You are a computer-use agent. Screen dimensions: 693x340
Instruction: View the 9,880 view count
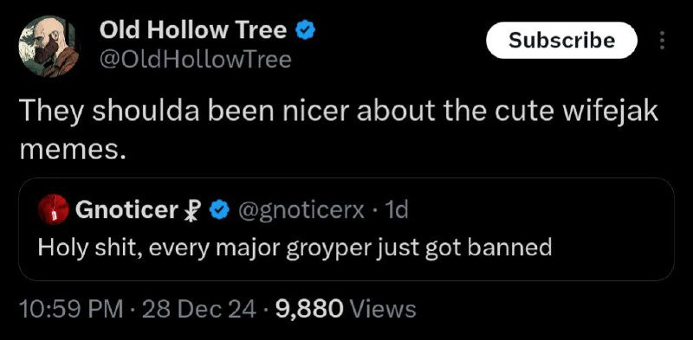309,309
